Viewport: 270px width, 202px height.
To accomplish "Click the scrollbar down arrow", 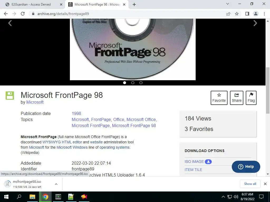I will click(268, 174).
